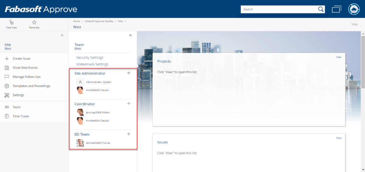Click the Team people icon
This screenshot has width=365, height=172.
[x=7, y=107]
